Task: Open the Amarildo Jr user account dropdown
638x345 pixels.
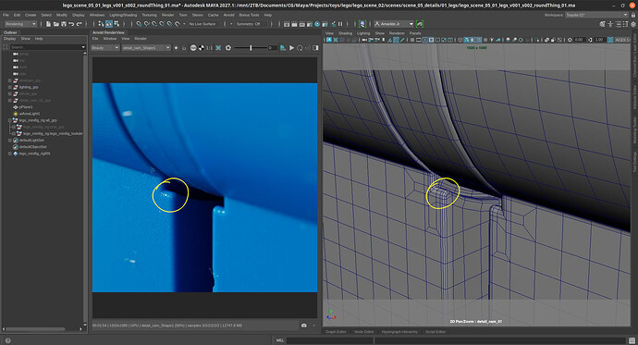Action: [394, 24]
